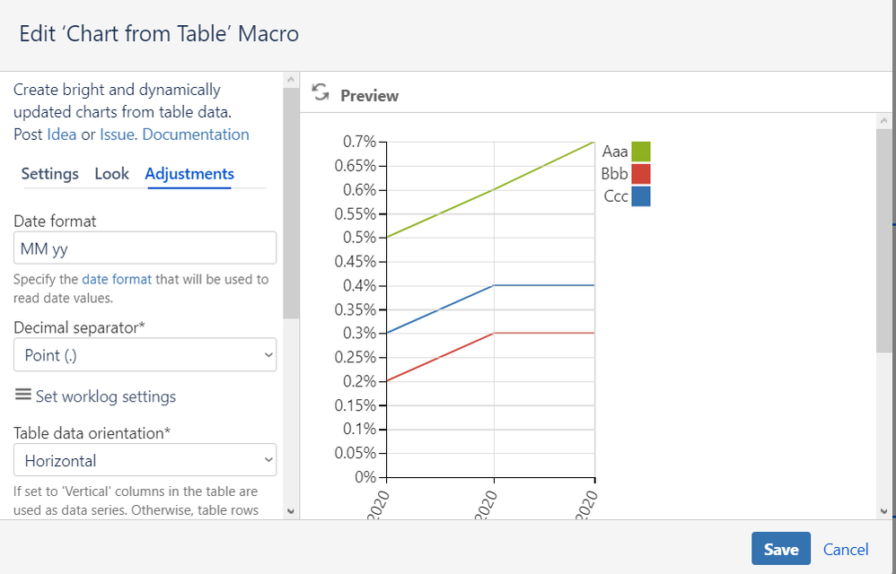Open the Documentation link
Viewport: 896px width, 574px height.
click(x=196, y=135)
